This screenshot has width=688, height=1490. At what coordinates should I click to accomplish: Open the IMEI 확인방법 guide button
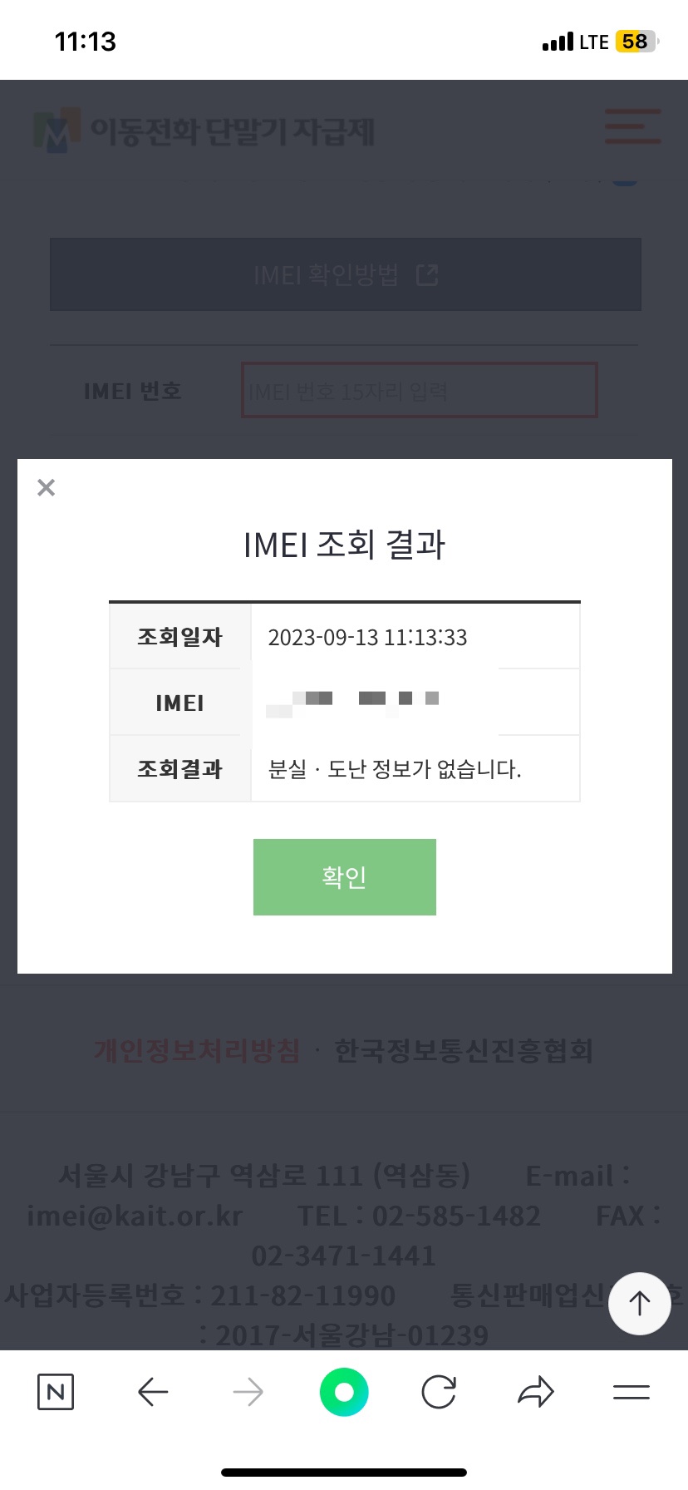click(x=345, y=274)
